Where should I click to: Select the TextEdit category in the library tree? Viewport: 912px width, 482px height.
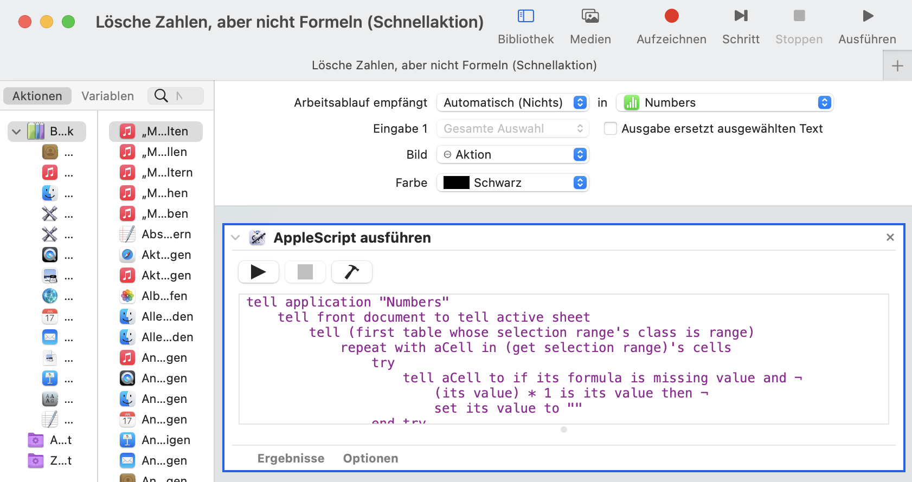click(50, 420)
